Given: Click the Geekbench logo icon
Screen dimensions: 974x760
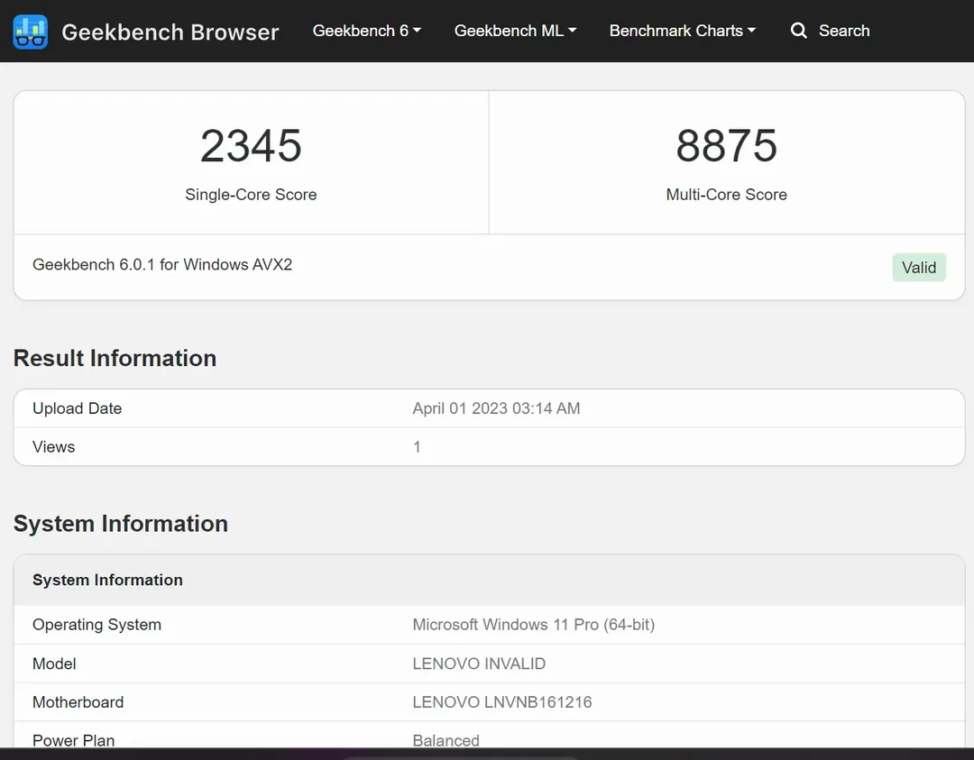Looking at the screenshot, I should click(x=31, y=32).
